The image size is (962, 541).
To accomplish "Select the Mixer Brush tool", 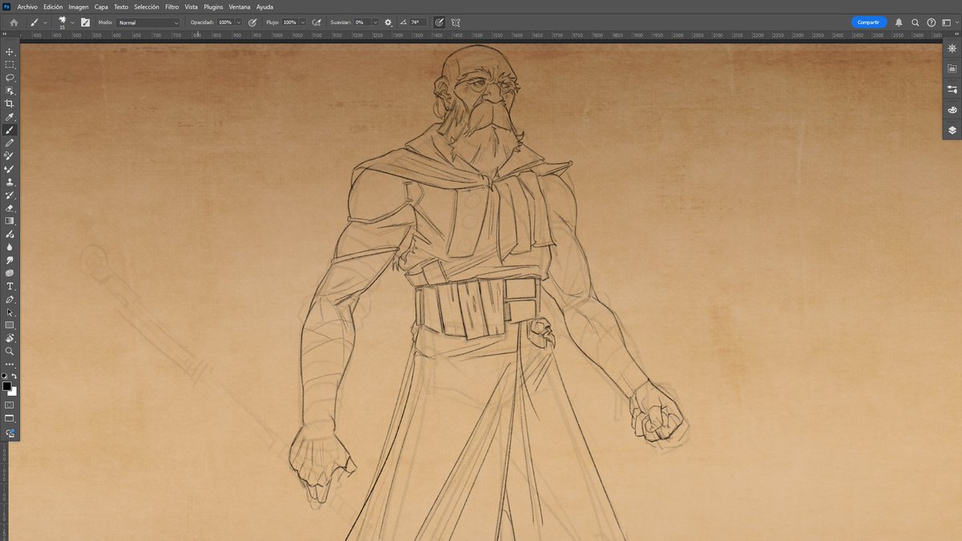I will coord(10,169).
